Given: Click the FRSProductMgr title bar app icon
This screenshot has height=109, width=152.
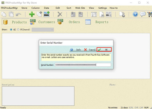Looking at the screenshot, I should 3,3.
